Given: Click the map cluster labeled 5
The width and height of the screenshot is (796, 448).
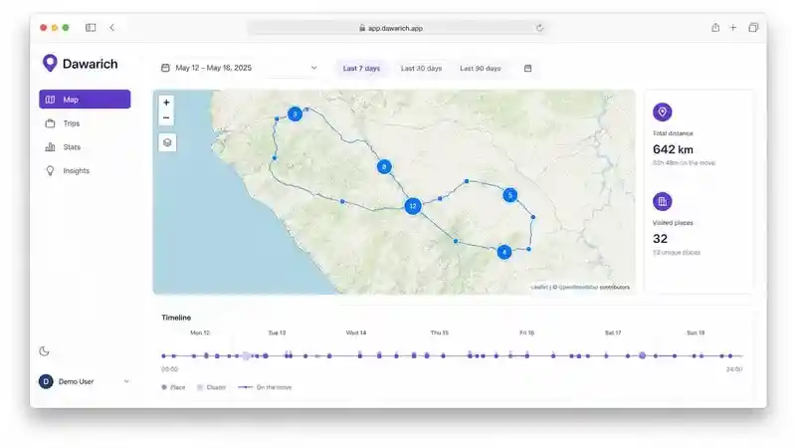Looking at the screenshot, I should (x=510, y=195).
